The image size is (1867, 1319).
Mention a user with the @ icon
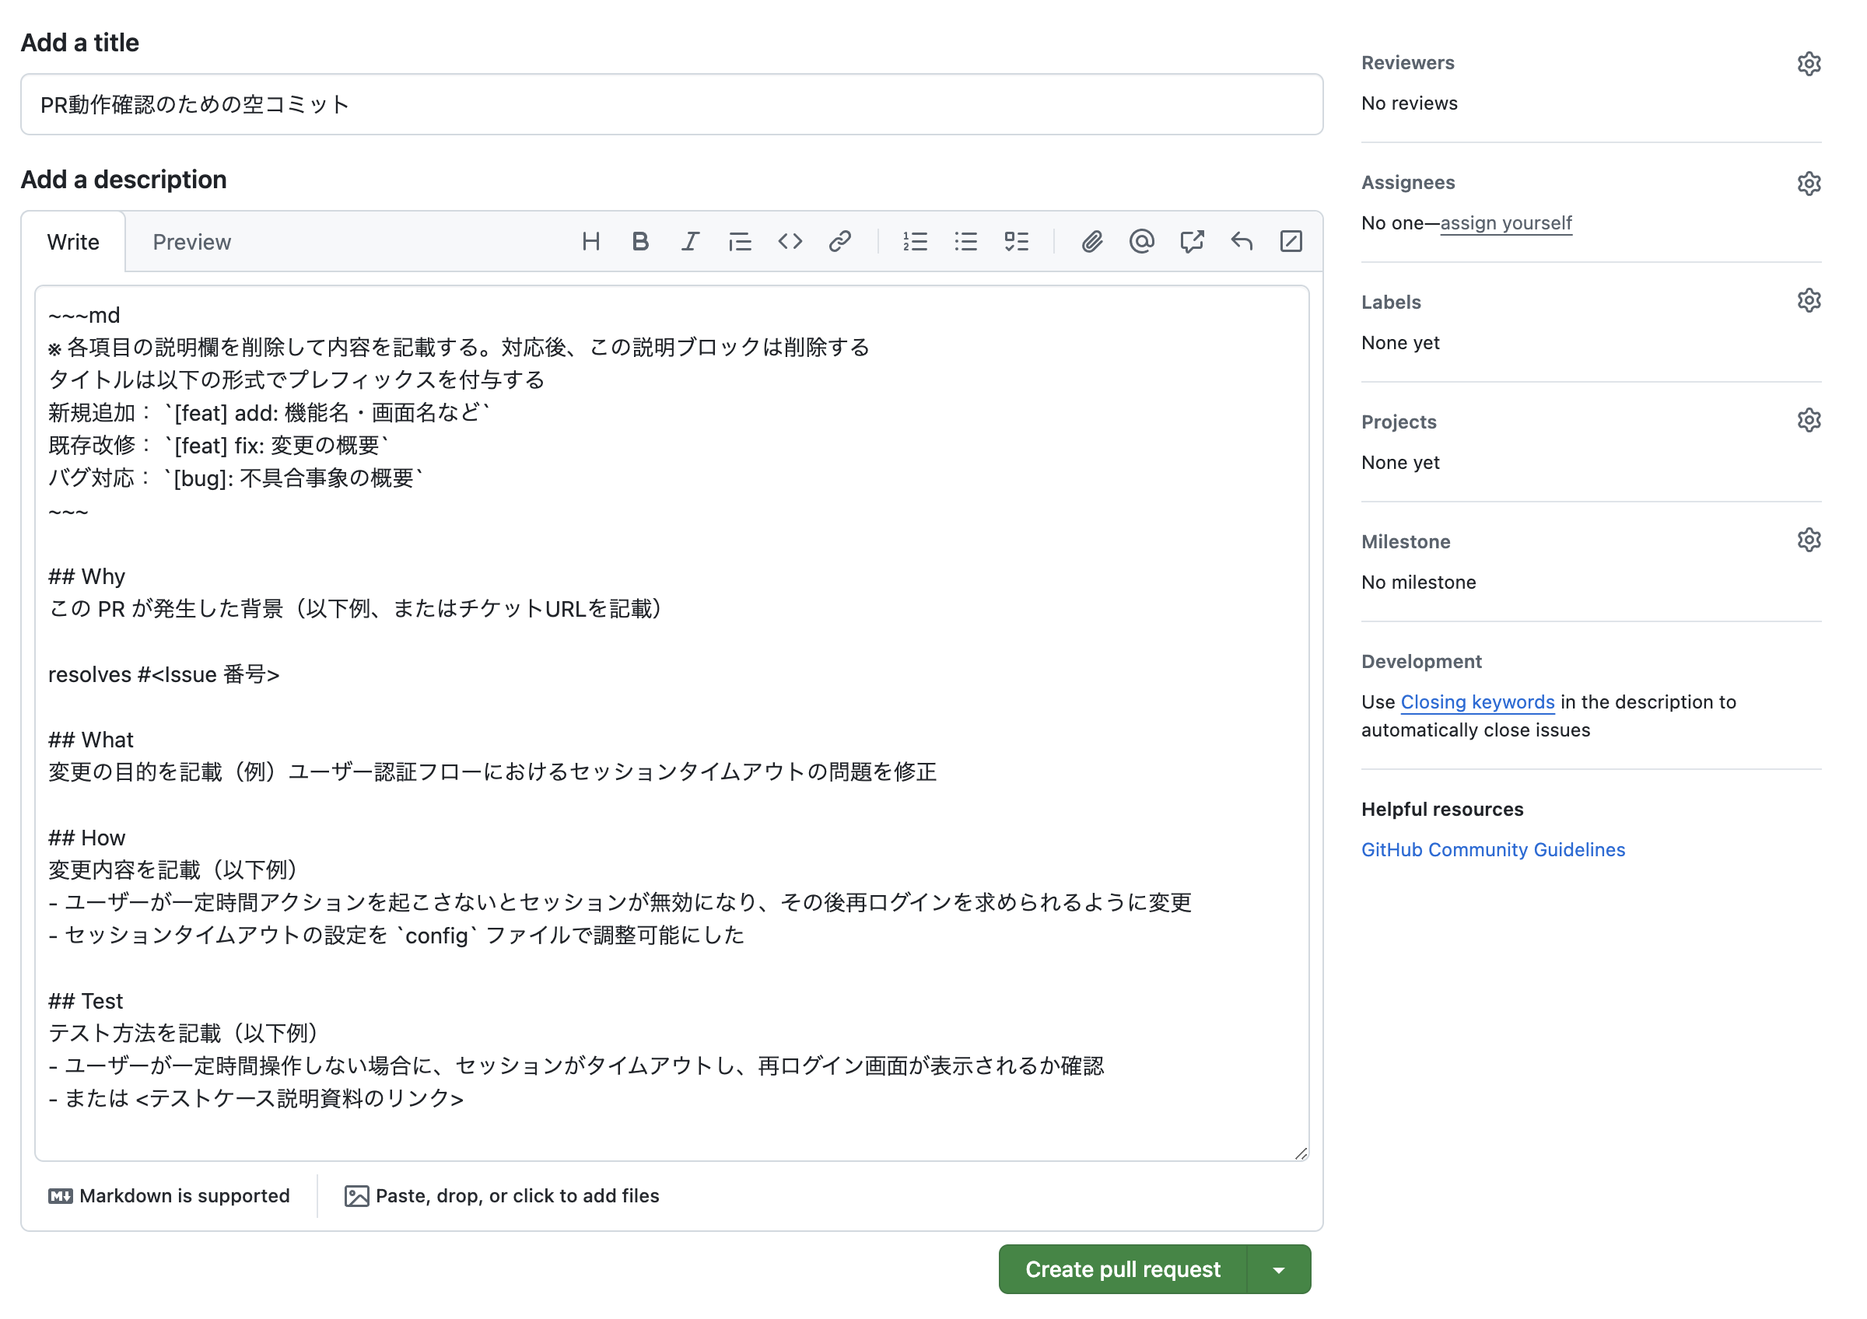[1142, 240]
